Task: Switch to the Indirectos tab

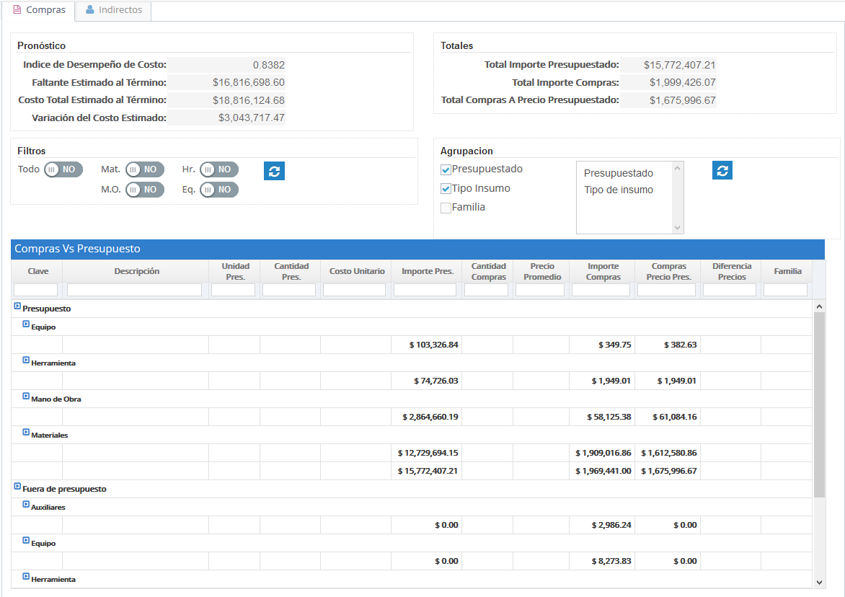Action: pyautogui.click(x=113, y=10)
